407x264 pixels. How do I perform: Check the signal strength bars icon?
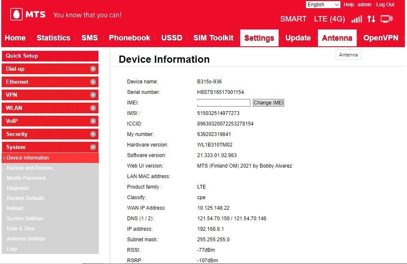(x=357, y=19)
